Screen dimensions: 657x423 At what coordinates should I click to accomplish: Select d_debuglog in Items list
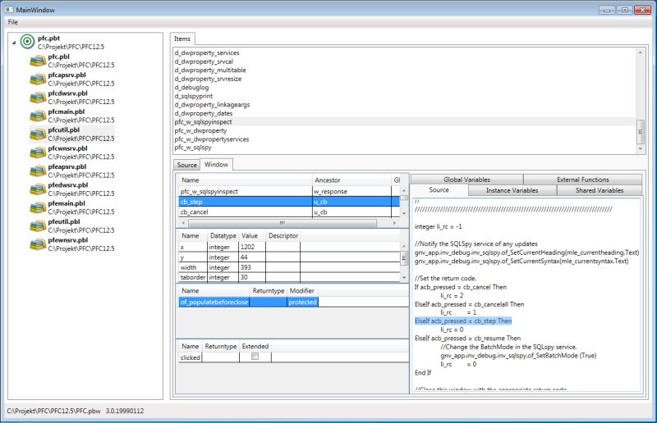191,88
